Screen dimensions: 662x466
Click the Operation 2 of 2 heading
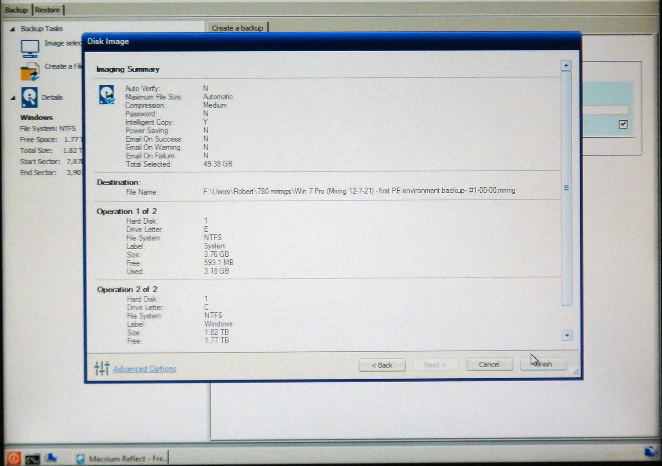pyautogui.click(x=127, y=290)
